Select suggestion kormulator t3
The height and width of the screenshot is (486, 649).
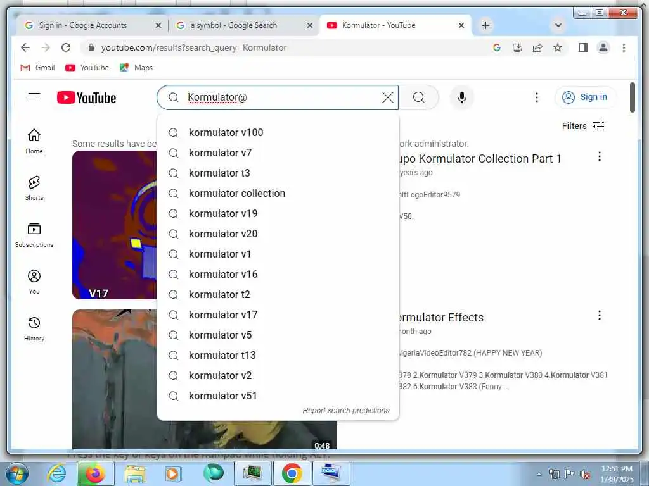point(278,173)
